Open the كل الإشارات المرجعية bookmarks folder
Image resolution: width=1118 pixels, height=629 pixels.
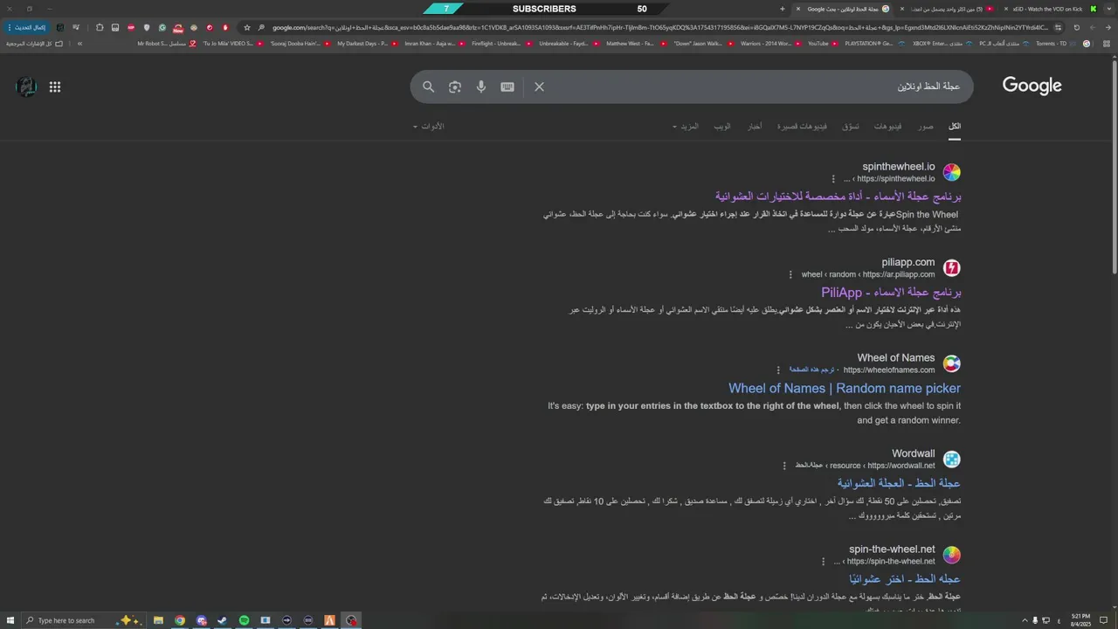[35, 43]
